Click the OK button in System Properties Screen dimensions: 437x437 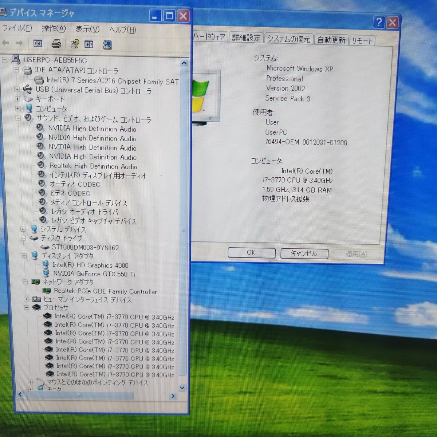(x=251, y=252)
